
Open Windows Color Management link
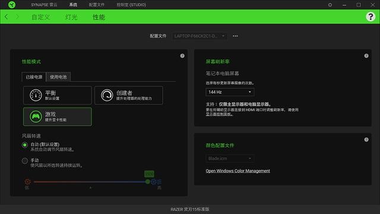[237, 171]
